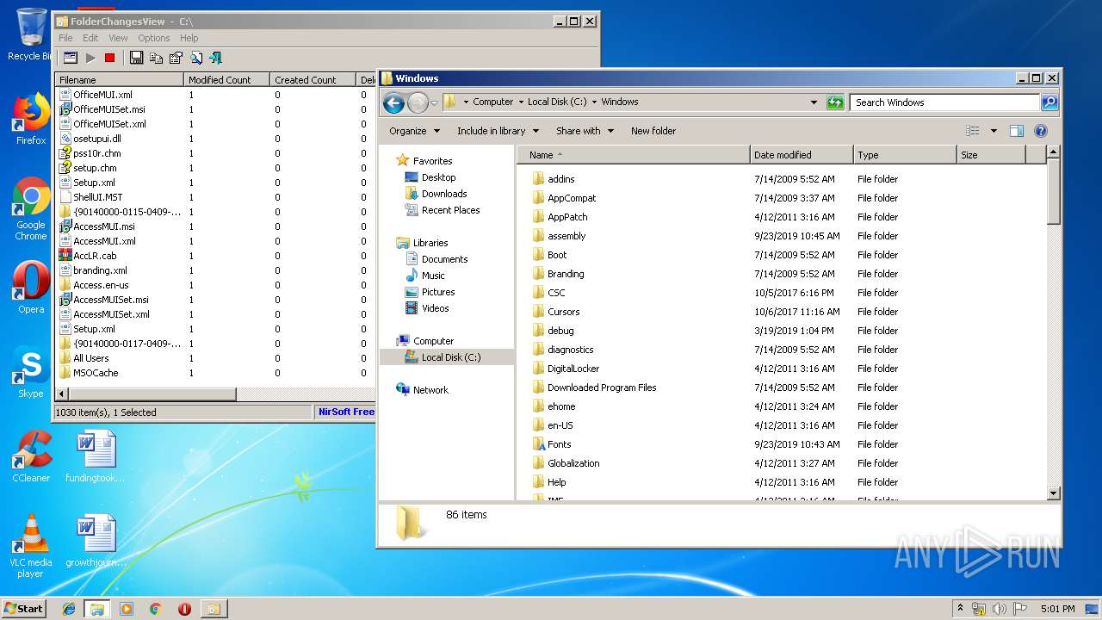Open the Share with dropdown
Screen dimensions: 1102x620
[585, 131]
